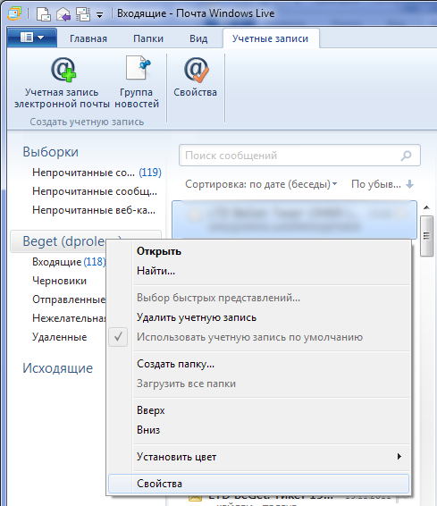Expand the Установить цвет submenu
The image size is (437, 506).
258,457
